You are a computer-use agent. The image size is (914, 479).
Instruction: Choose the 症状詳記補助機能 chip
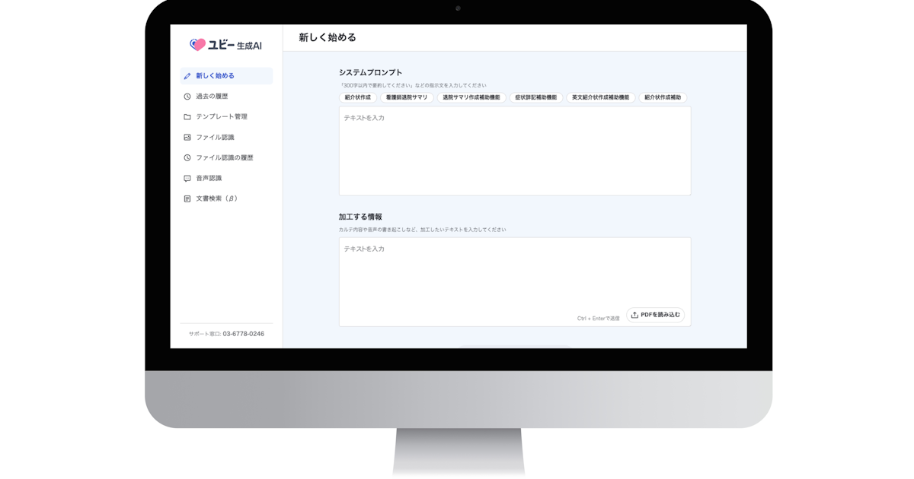click(x=536, y=98)
